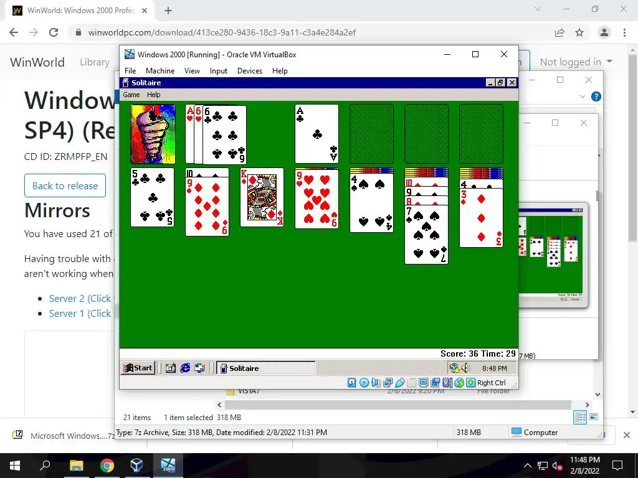Open VirtualBox Devices menu
Screen dimensions: 638x478
tap(250, 71)
